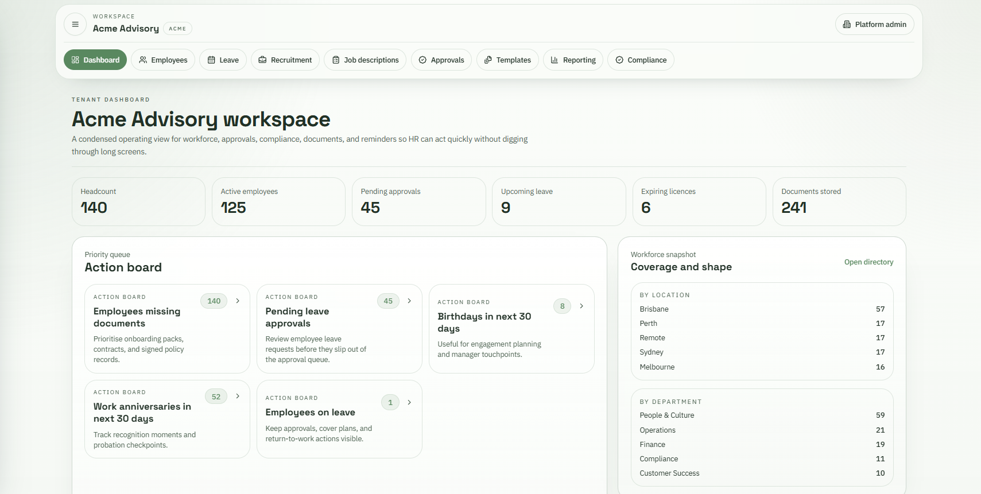Open the Recruitment tab
Screen dimensions: 981x494
[285, 60]
